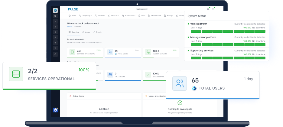Viewport: 283px width, 127px height.
Task: Click the Home breadcrumb link
Action: (69, 27)
